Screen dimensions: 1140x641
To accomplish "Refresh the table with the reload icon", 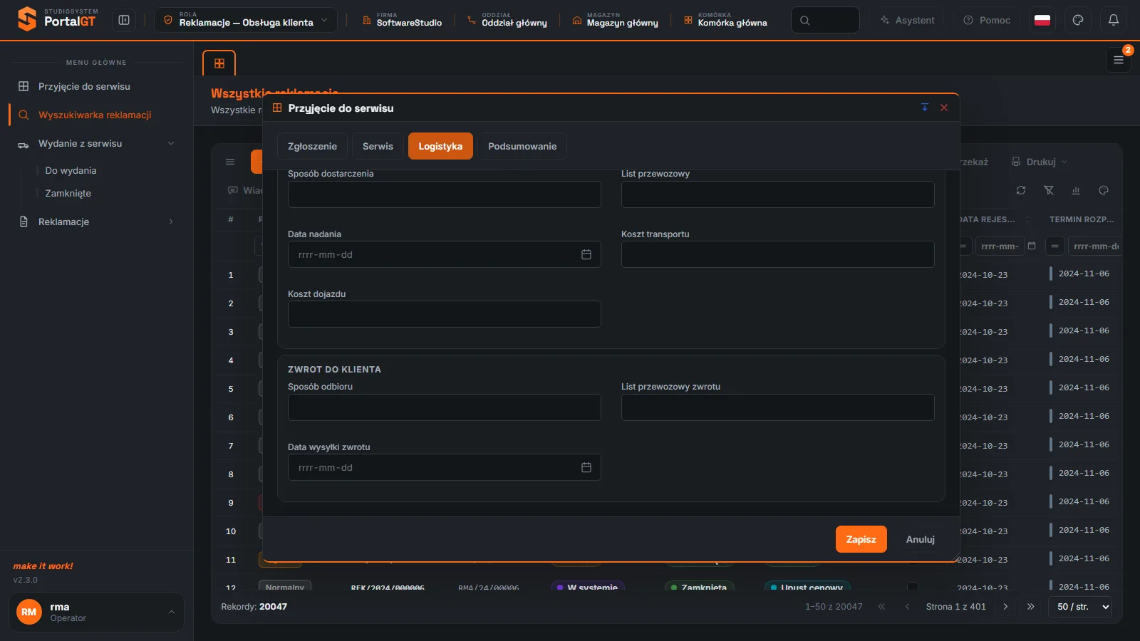I will tap(1021, 190).
